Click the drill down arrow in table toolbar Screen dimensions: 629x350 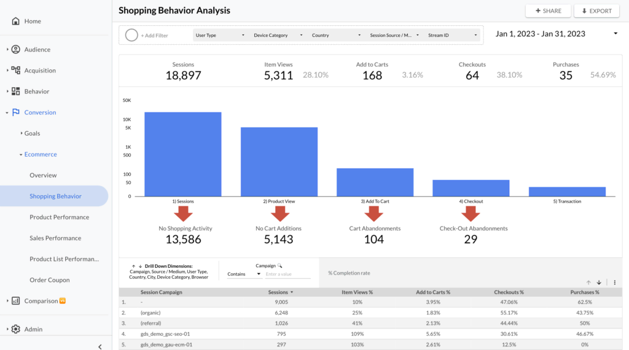(x=599, y=282)
